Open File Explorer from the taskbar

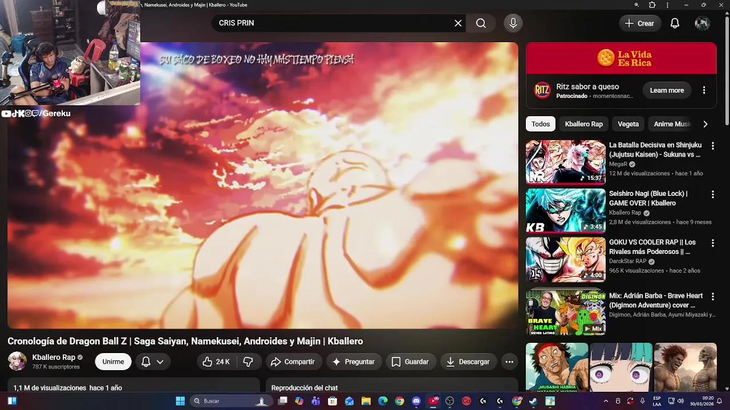tap(366, 401)
